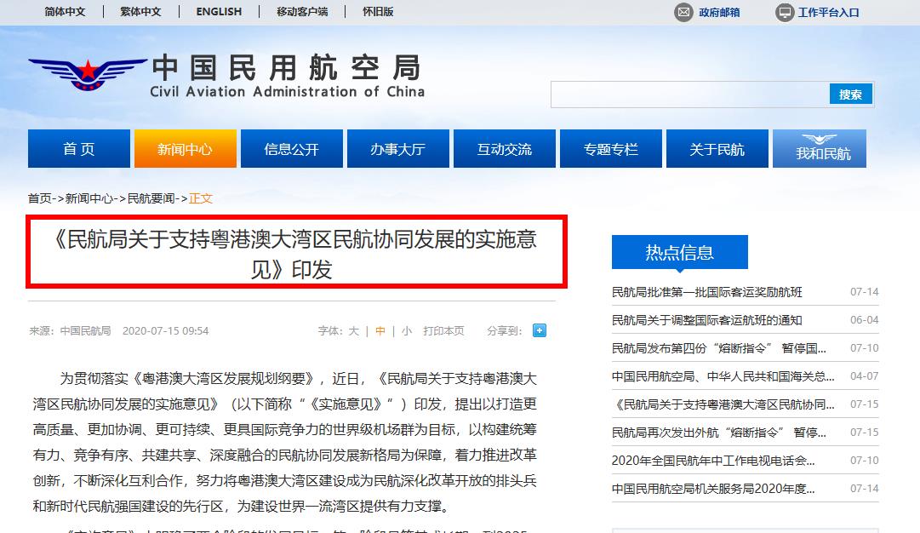Open the 我和民航 navigation tab
This screenshot has height=533, width=920.
(820, 148)
